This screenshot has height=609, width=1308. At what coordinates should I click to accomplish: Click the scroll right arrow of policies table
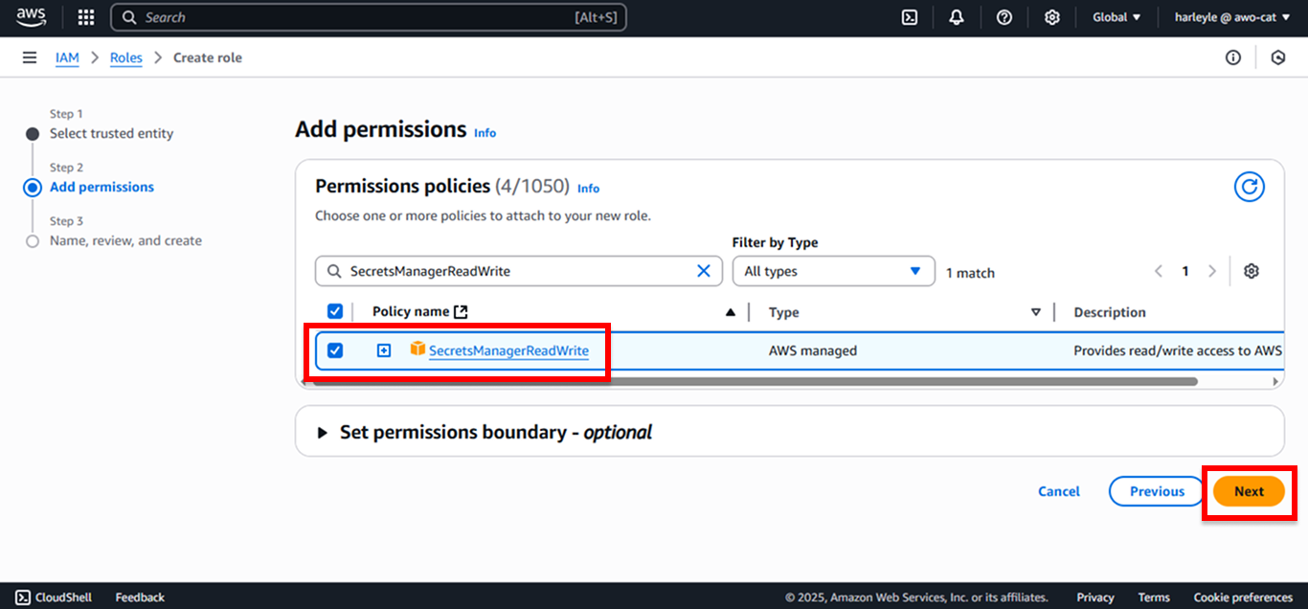coord(1275,381)
